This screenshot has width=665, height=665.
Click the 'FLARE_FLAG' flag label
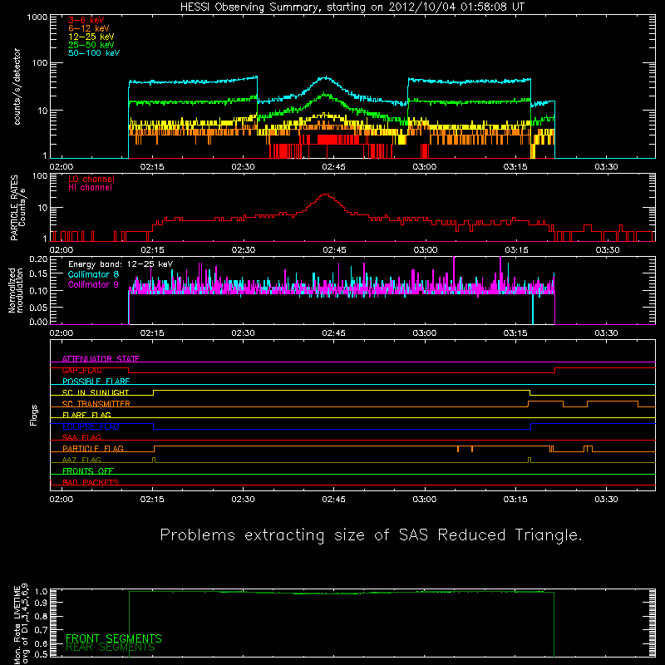86,415
